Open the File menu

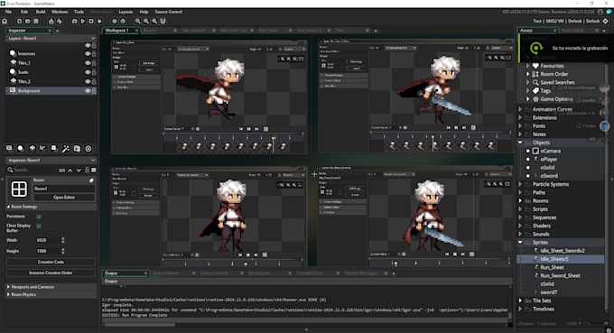8,12
